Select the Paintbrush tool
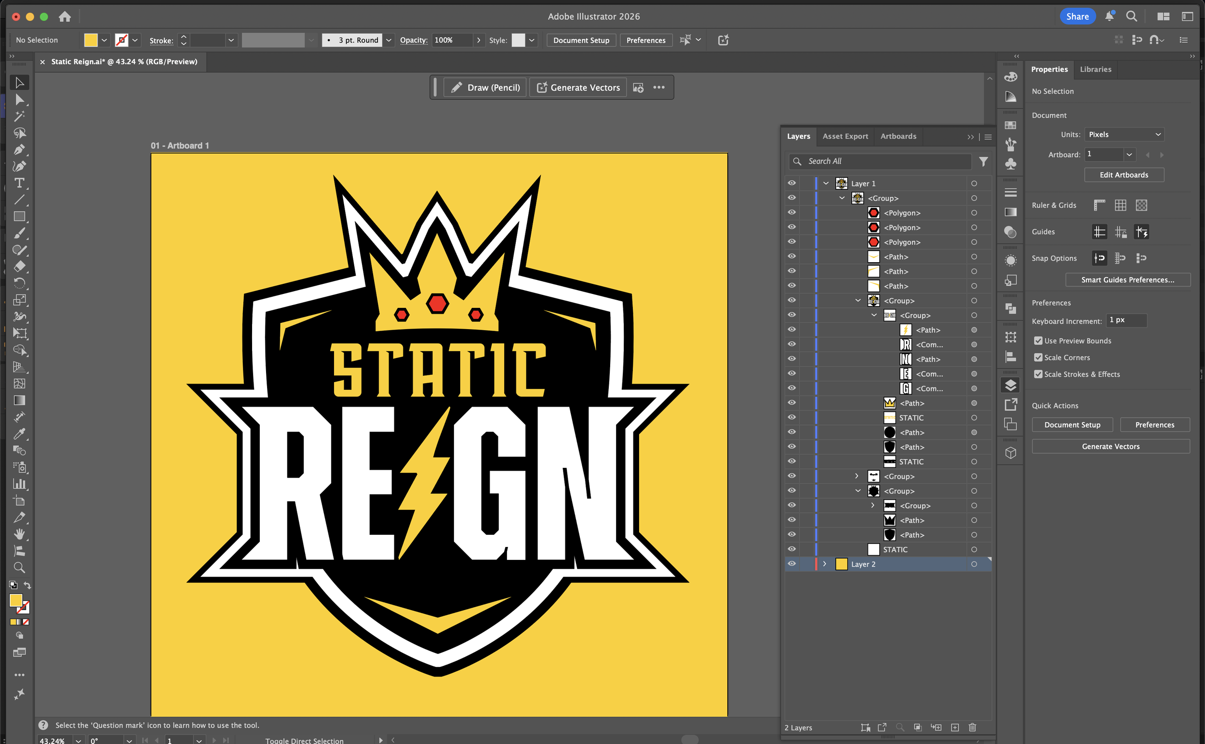The height and width of the screenshot is (744, 1205). coord(19,233)
